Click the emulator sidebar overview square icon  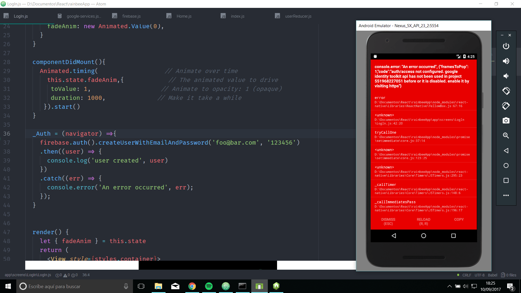click(506, 180)
